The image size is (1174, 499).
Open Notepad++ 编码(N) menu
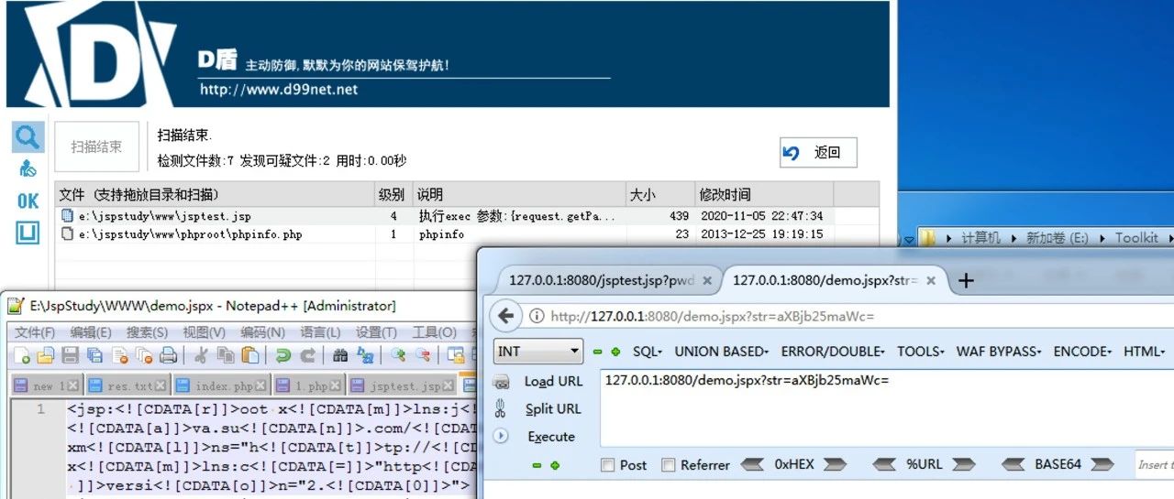click(x=262, y=331)
